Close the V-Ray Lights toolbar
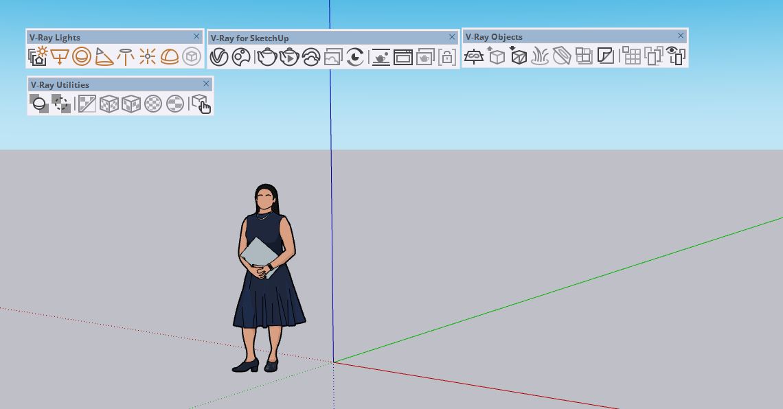The height and width of the screenshot is (409, 783). [x=196, y=36]
